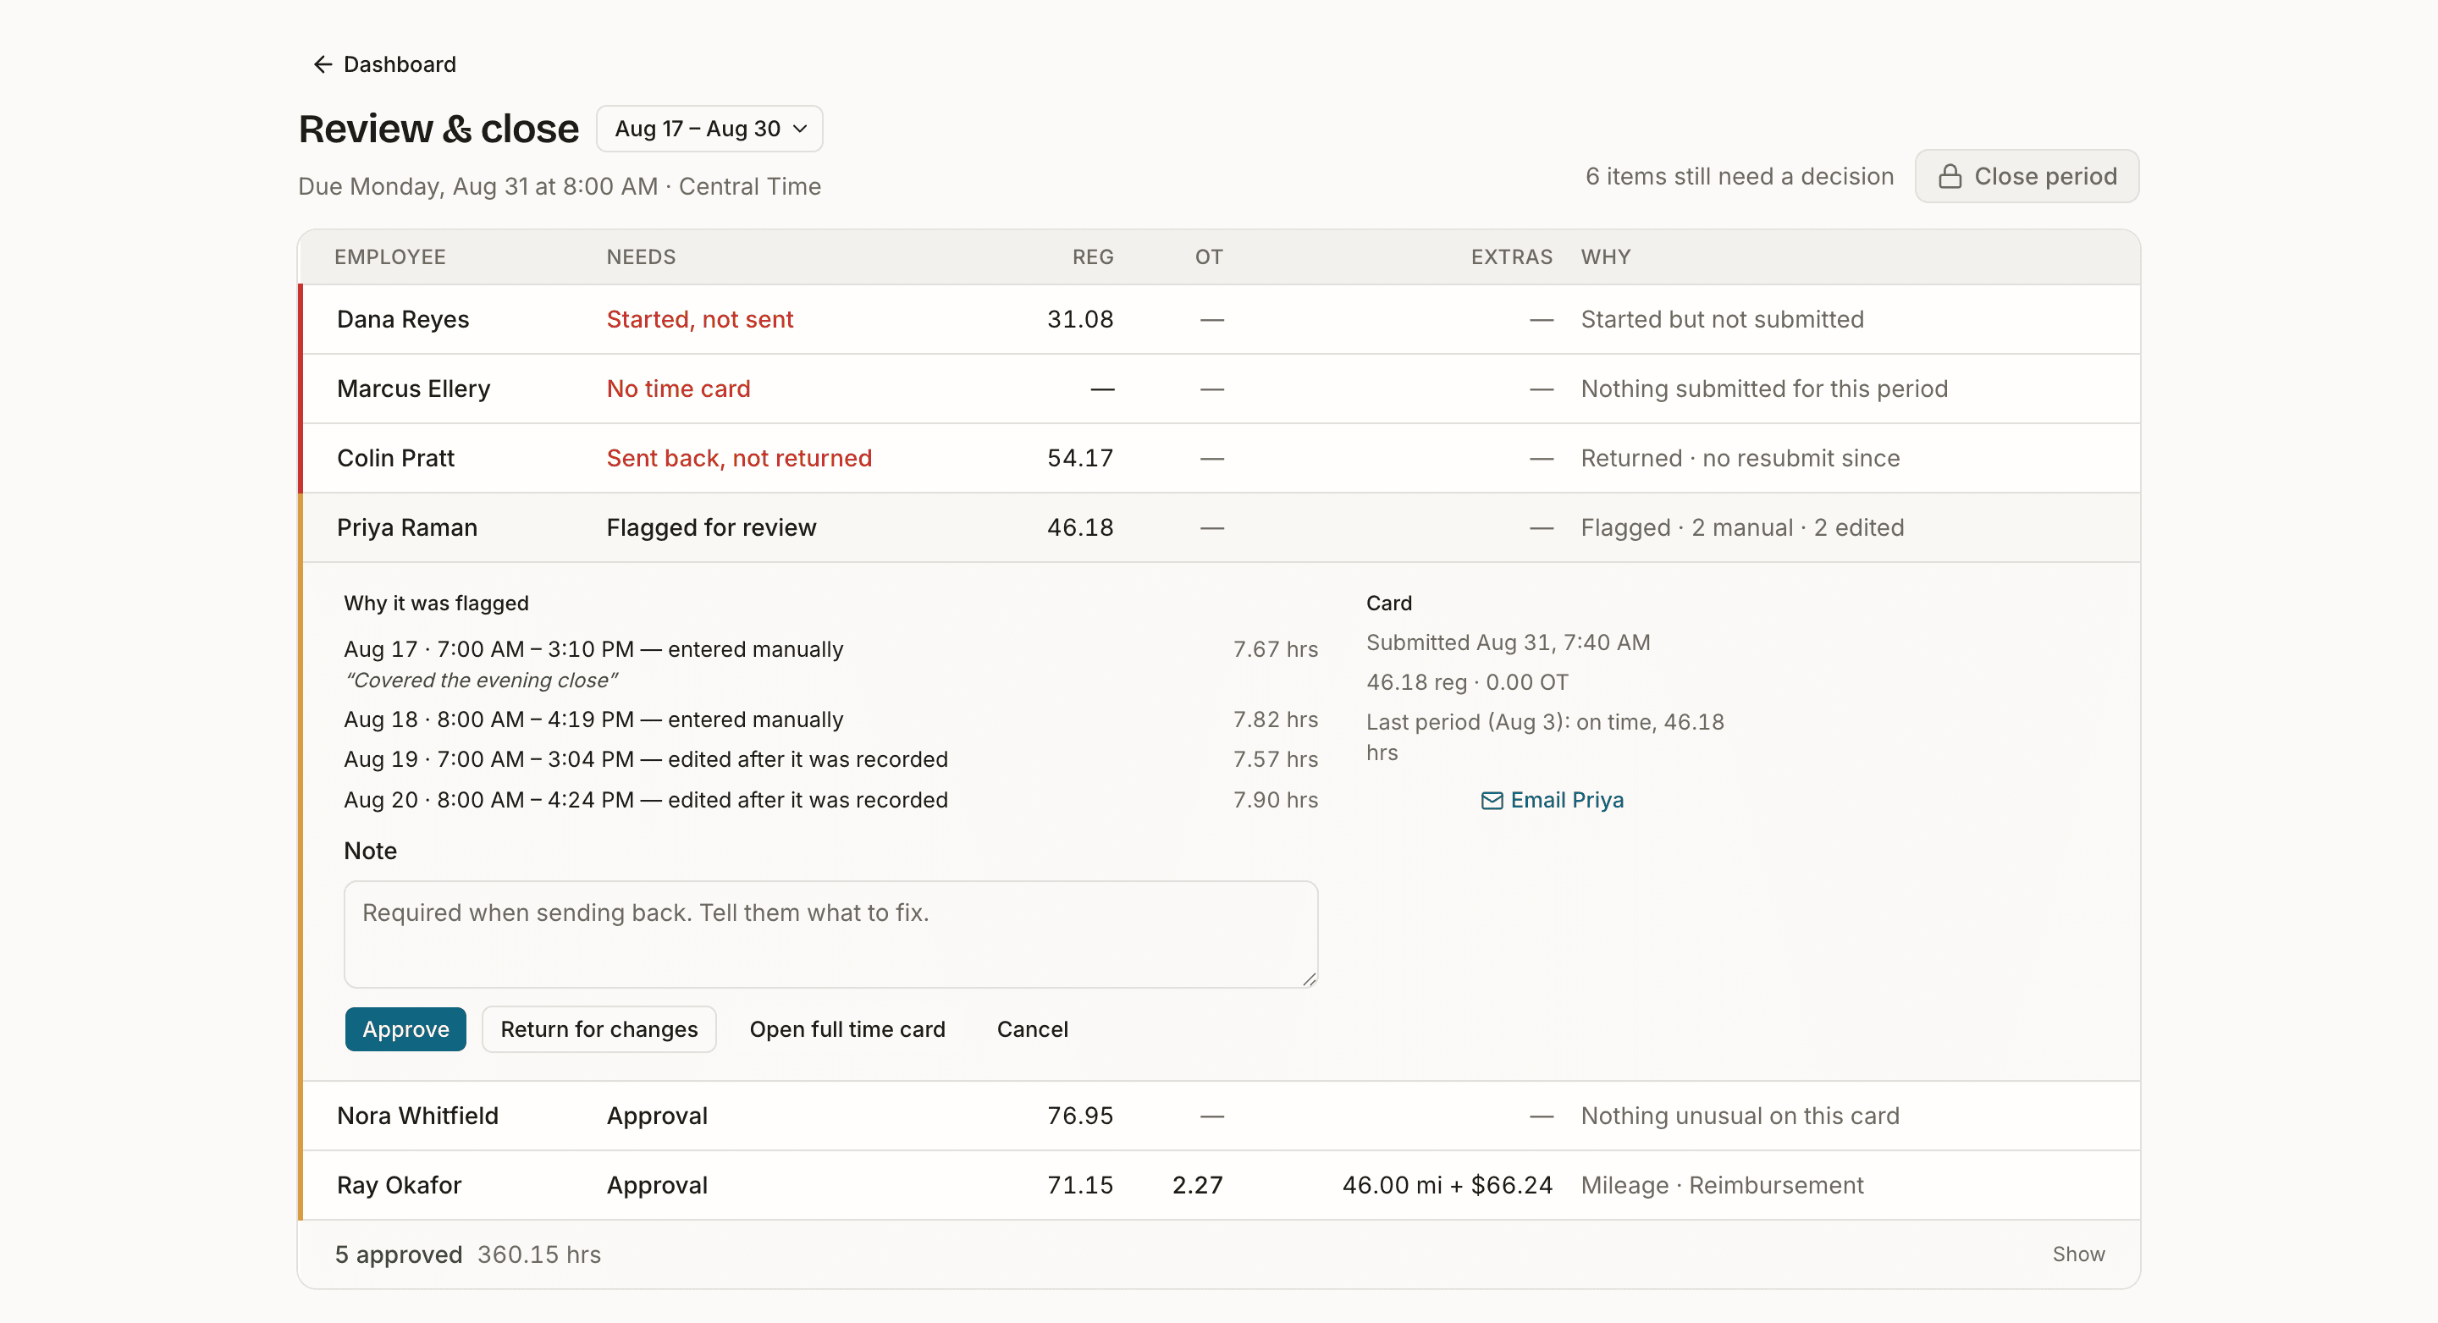Click the EMPLOYEE column header

tap(389, 257)
